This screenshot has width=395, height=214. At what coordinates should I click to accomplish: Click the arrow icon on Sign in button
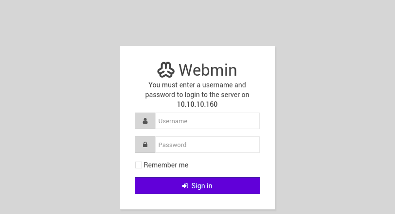click(x=185, y=186)
